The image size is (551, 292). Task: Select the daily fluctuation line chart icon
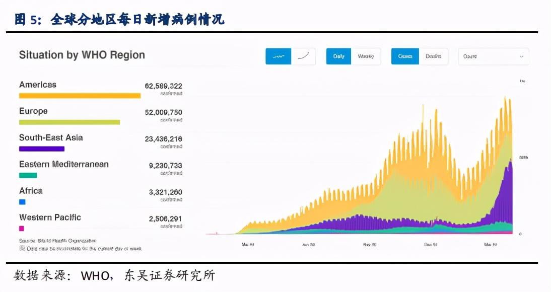278,57
